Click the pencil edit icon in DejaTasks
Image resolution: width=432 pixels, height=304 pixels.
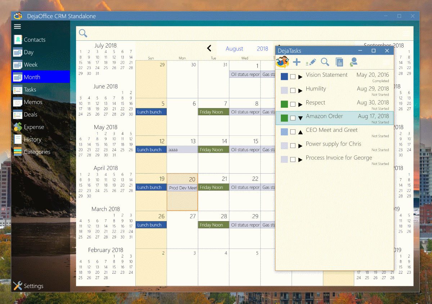[311, 62]
